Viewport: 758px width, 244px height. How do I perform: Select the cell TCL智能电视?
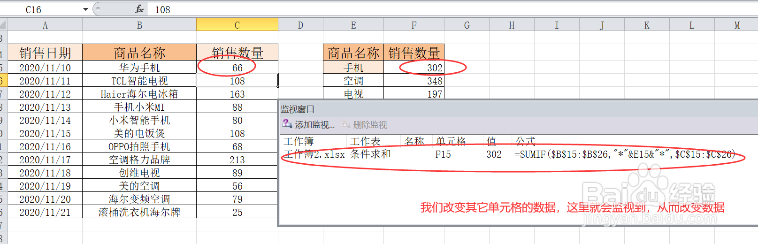pos(139,81)
